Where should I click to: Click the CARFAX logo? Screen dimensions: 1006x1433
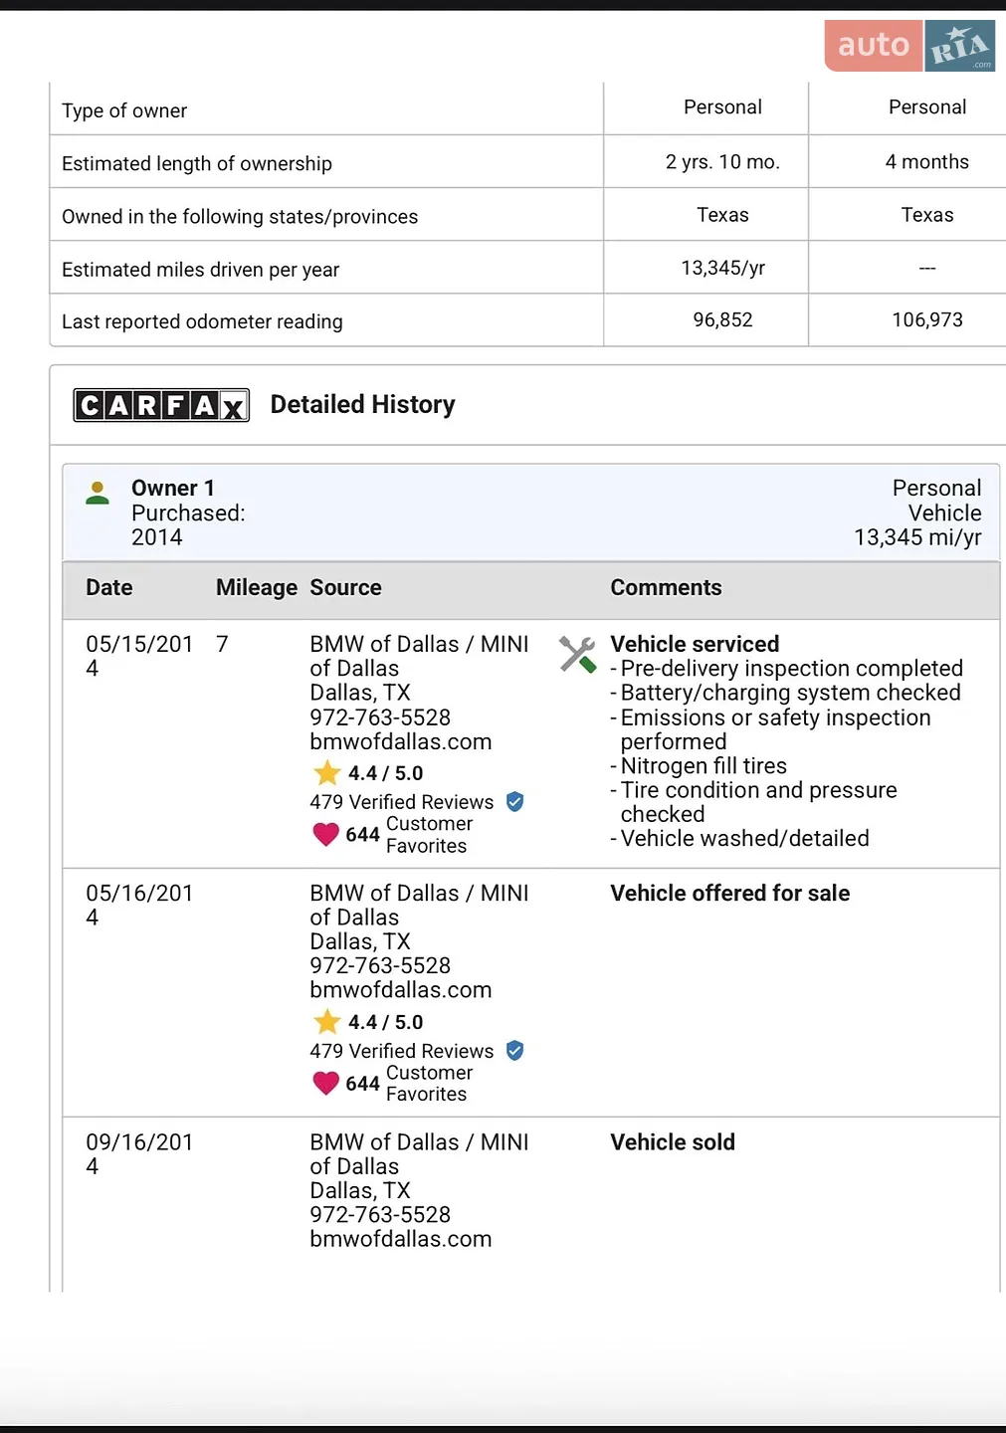click(x=161, y=405)
